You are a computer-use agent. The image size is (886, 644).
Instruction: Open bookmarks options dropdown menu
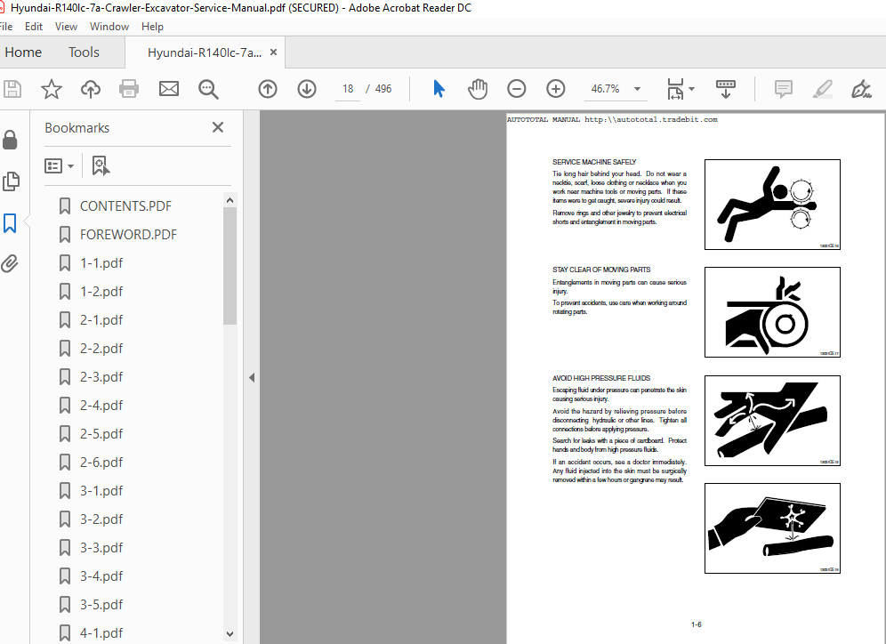[60, 166]
